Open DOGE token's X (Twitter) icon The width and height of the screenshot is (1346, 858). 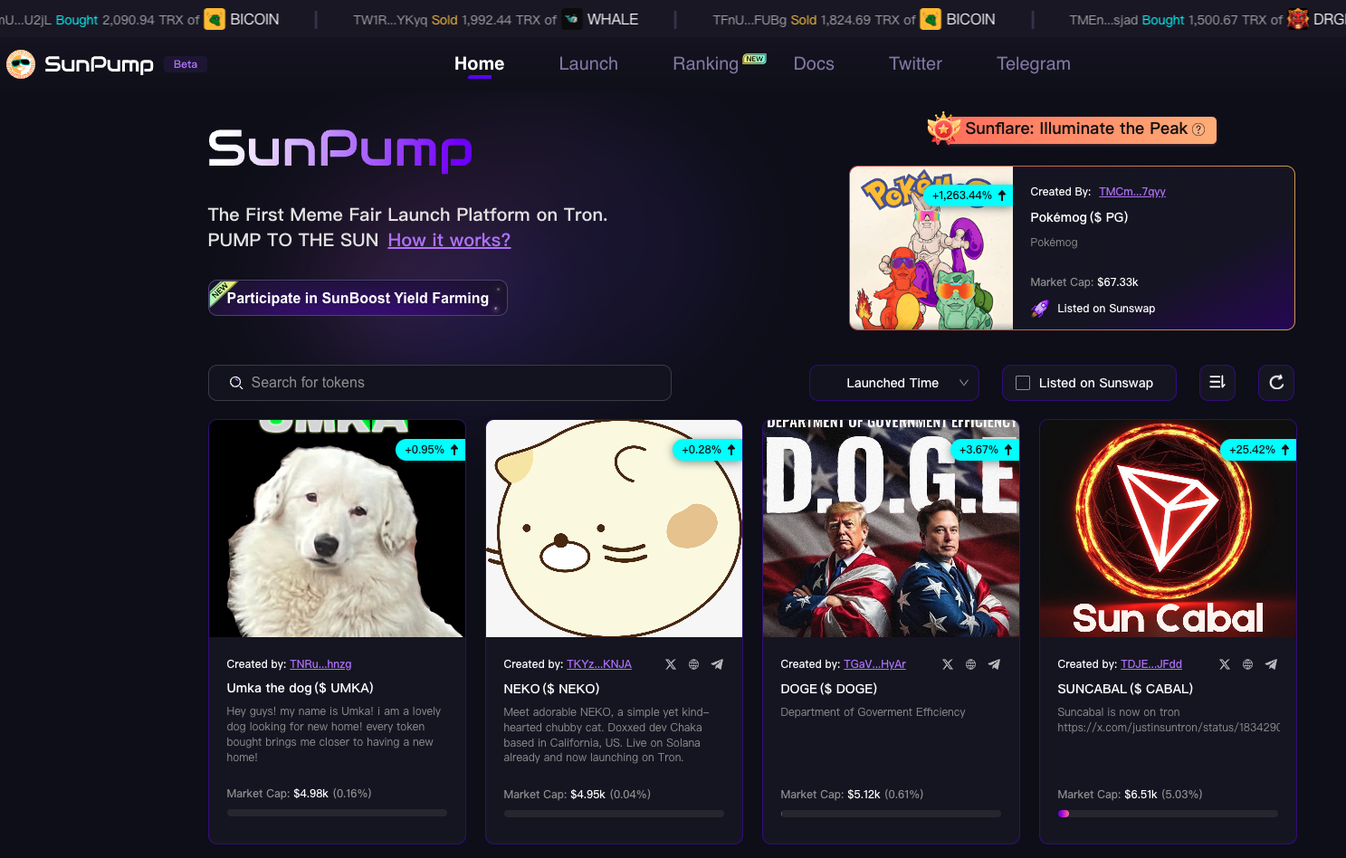(x=948, y=664)
